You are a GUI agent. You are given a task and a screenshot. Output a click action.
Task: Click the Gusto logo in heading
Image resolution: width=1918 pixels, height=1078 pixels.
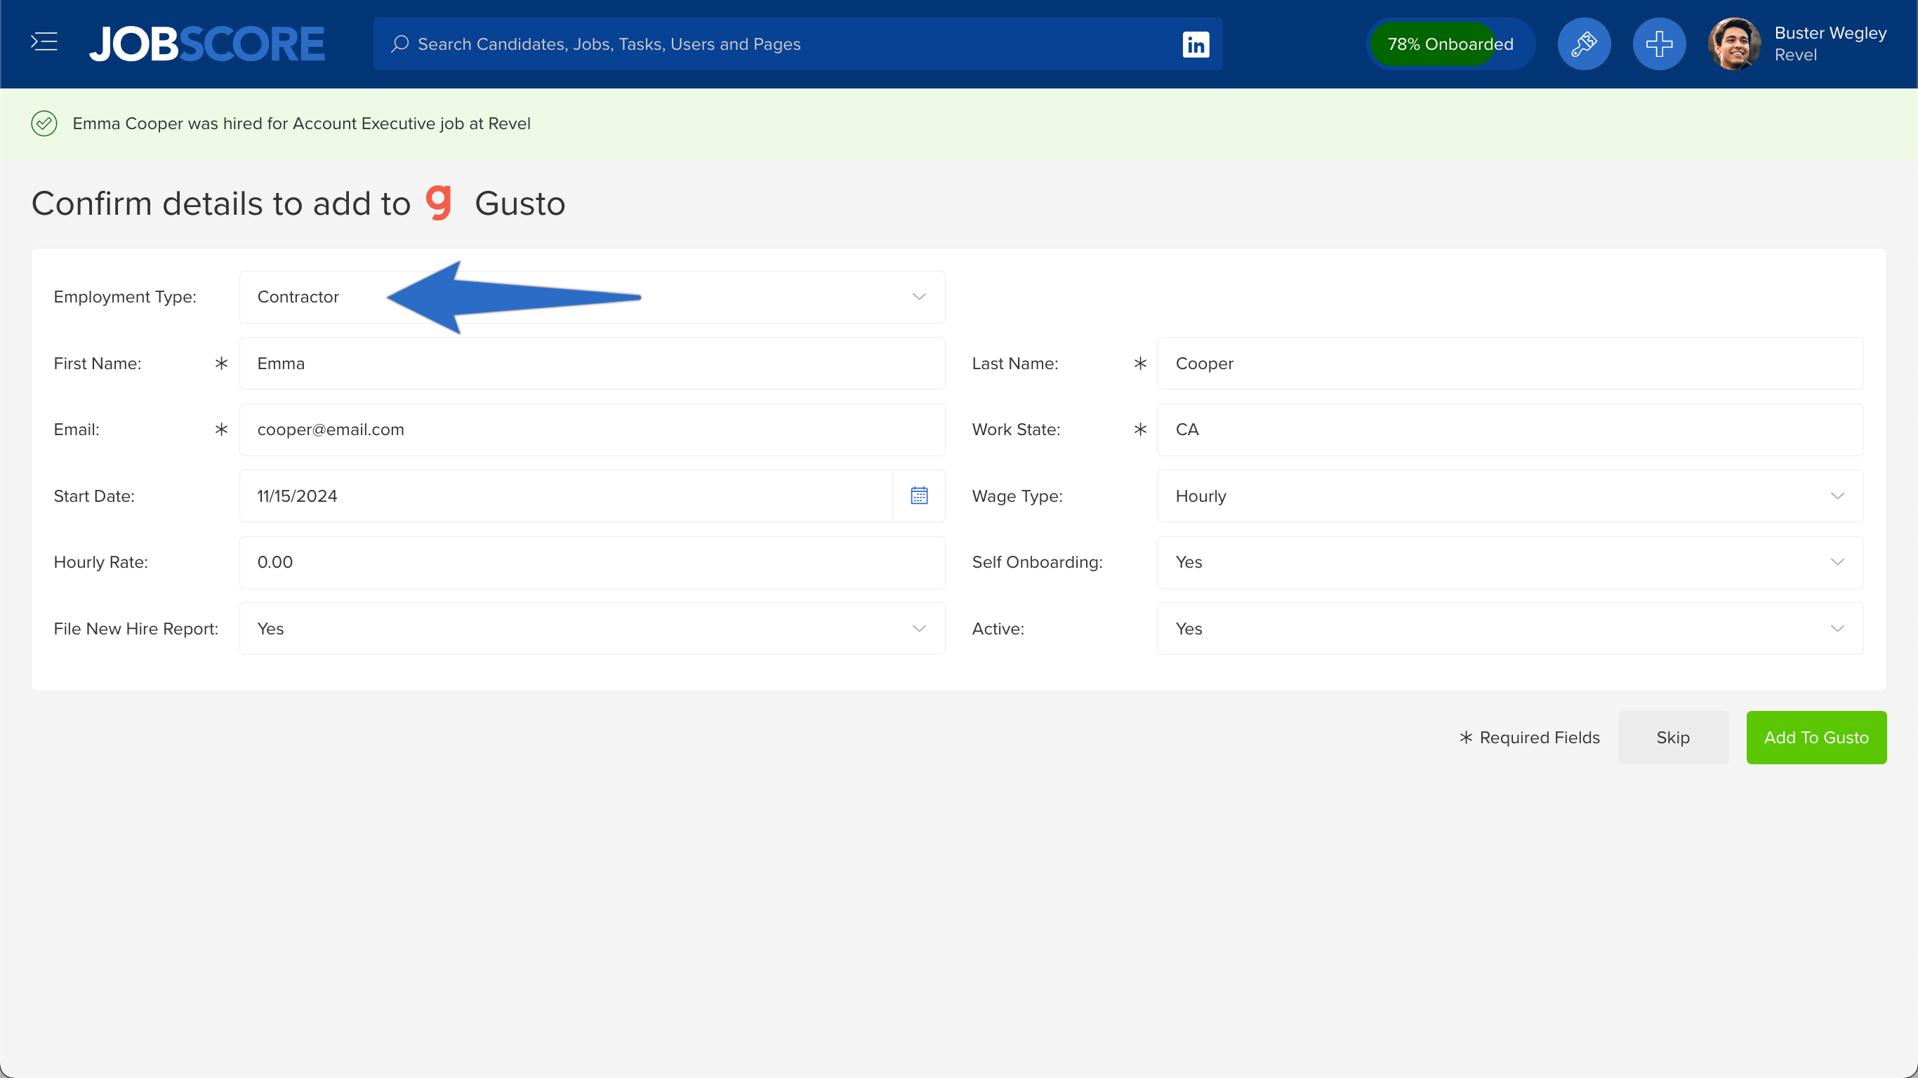(x=439, y=203)
